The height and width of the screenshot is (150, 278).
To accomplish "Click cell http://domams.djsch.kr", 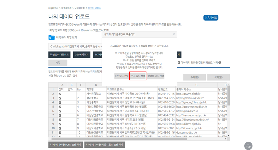I will [196, 128].
